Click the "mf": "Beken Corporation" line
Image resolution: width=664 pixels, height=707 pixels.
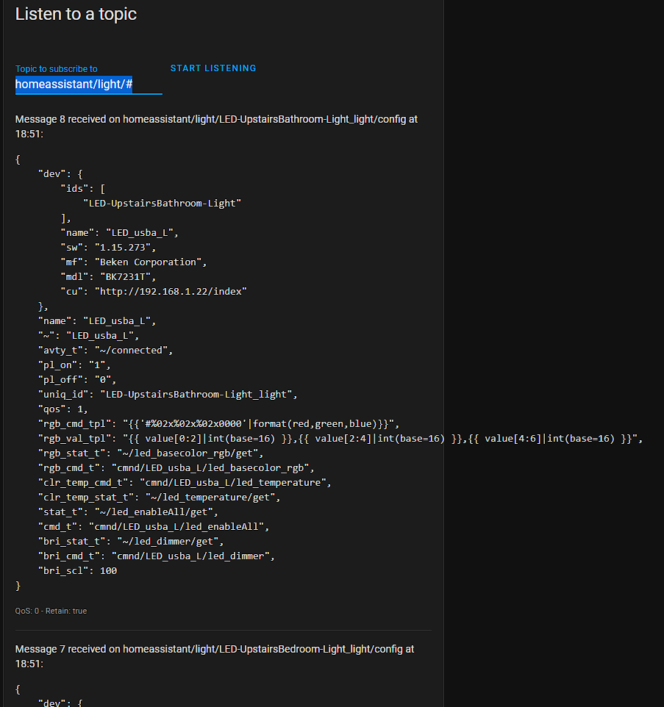134,262
